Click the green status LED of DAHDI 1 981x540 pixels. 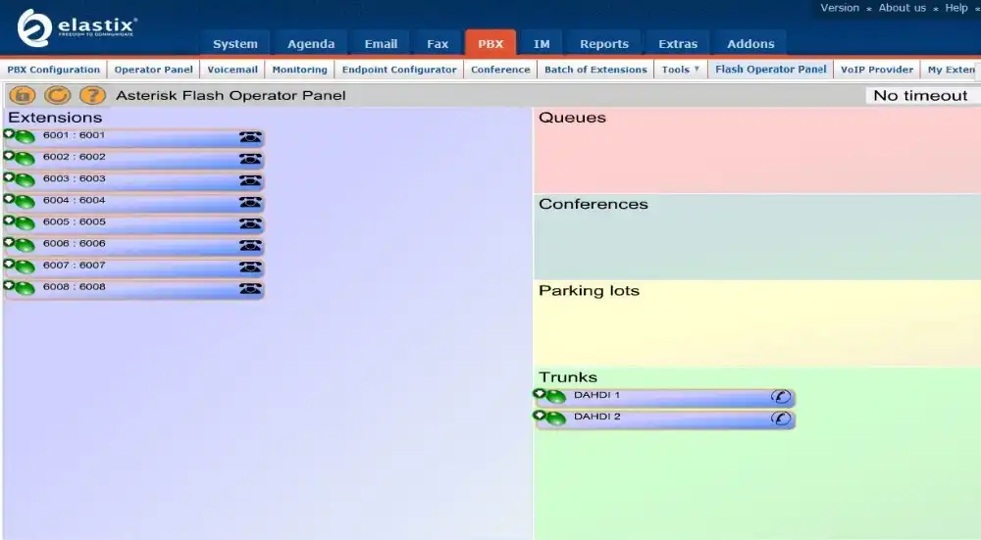555,398
